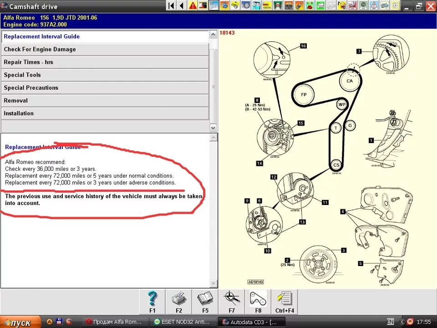Select the highlighted light-blue spanner toolbar icon
Viewport: 437px width, 328px height.
(x=214, y=5)
